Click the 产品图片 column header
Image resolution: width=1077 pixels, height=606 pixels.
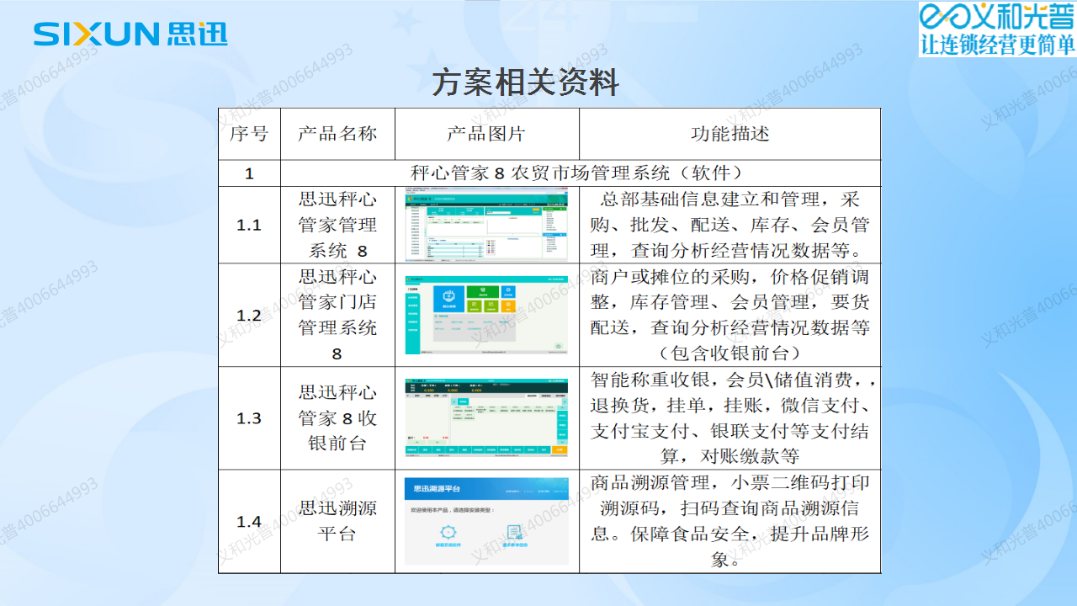tap(486, 134)
